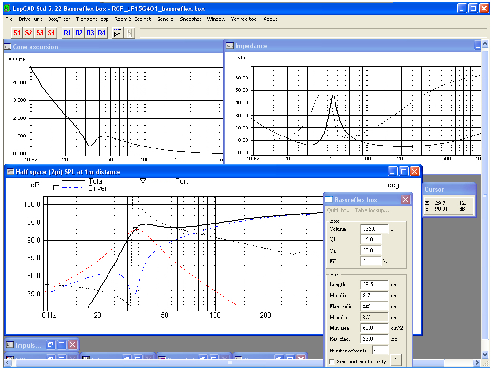The width and height of the screenshot is (492, 370).
Task: Click the Quick box option
Action: click(338, 210)
